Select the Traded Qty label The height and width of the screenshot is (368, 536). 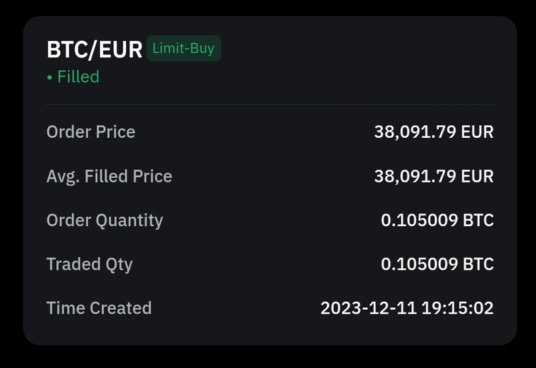coord(89,264)
